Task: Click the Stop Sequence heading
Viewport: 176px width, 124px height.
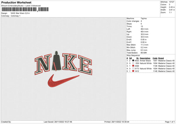Action: [x=133, y=56]
